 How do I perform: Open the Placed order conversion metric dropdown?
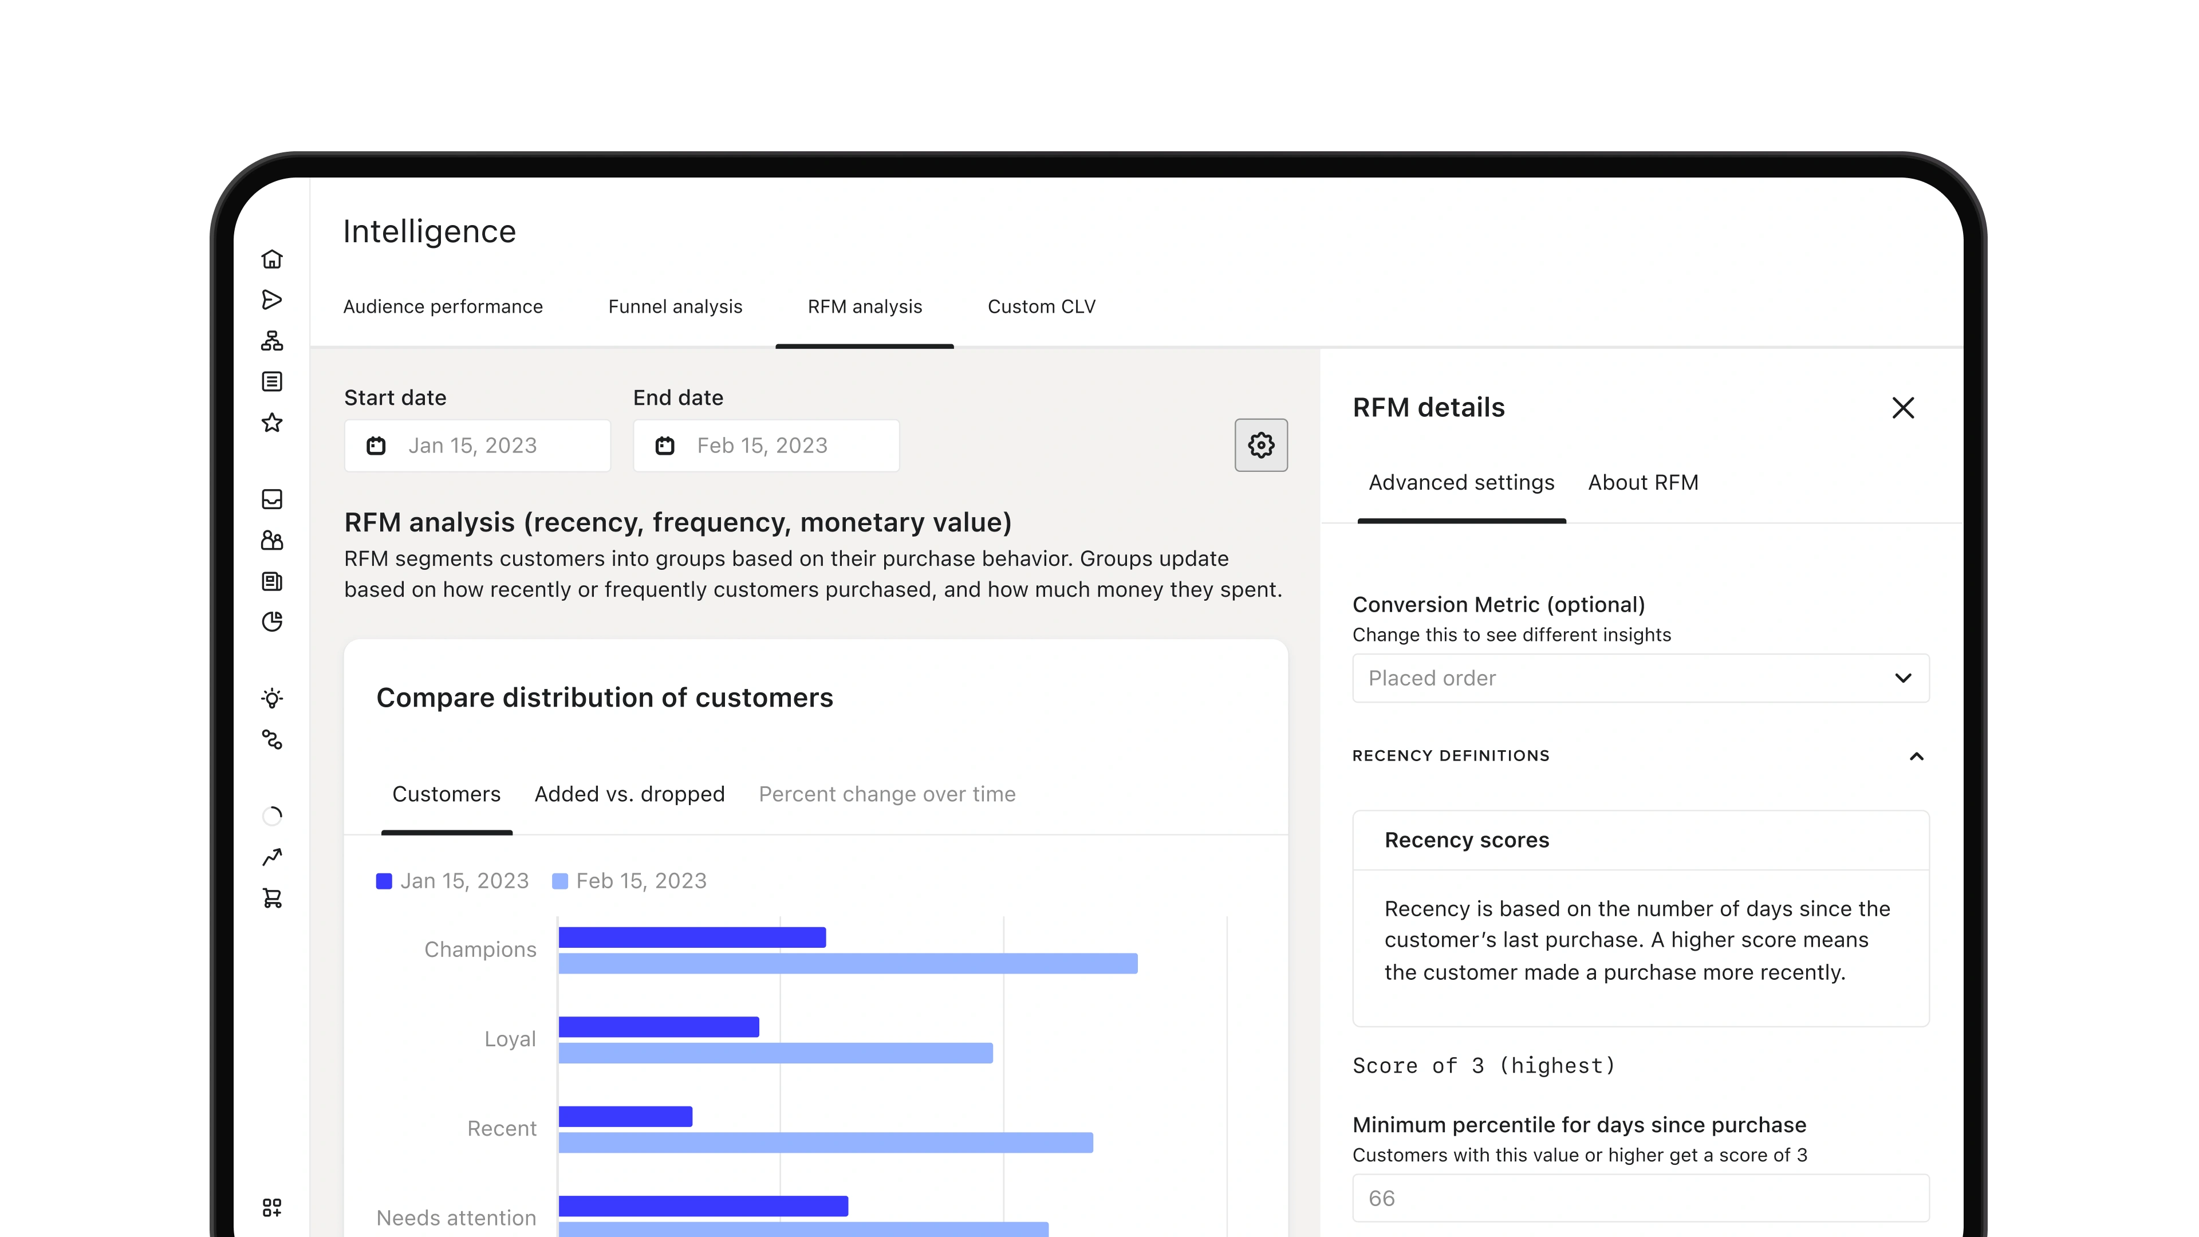point(1641,678)
